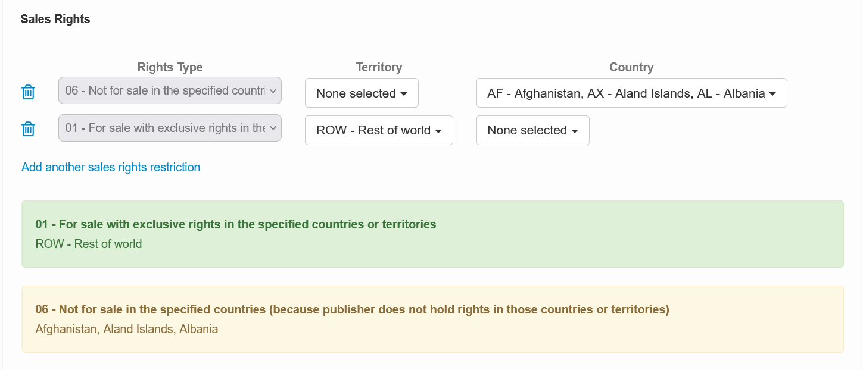863x370 pixels.
Task: Click the Rights Type column label
Action: point(170,67)
